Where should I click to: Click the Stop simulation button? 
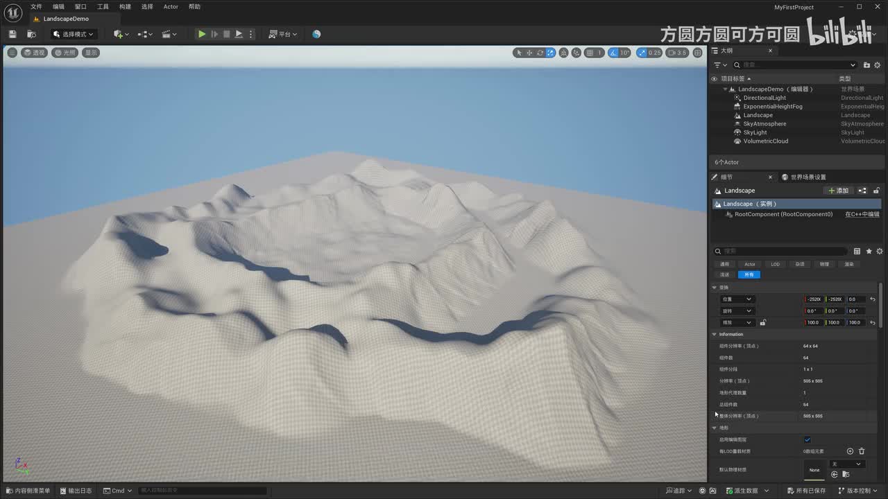click(226, 34)
